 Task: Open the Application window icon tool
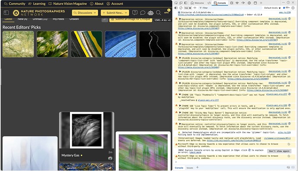click(x=255, y=3)
